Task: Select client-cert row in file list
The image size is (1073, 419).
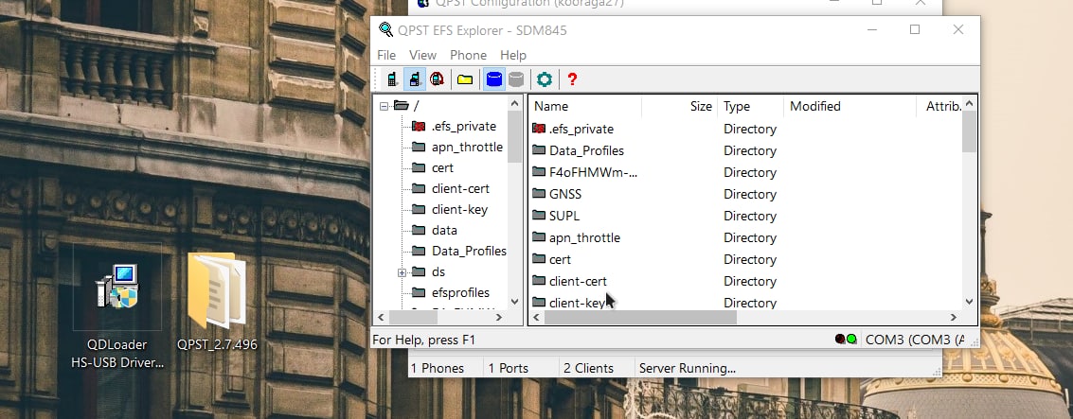Action: tap(744, 282)
